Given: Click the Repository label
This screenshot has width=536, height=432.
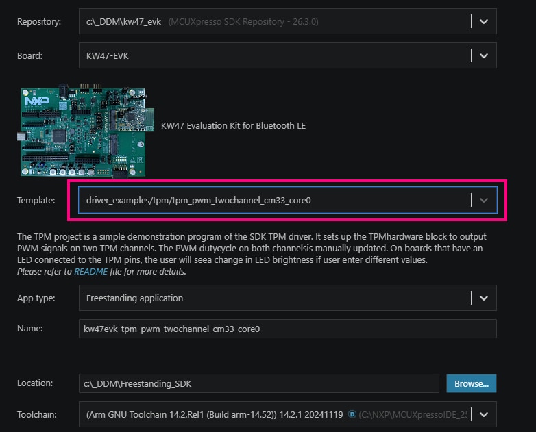Looking at the screenshot, I should click(39, 21).
